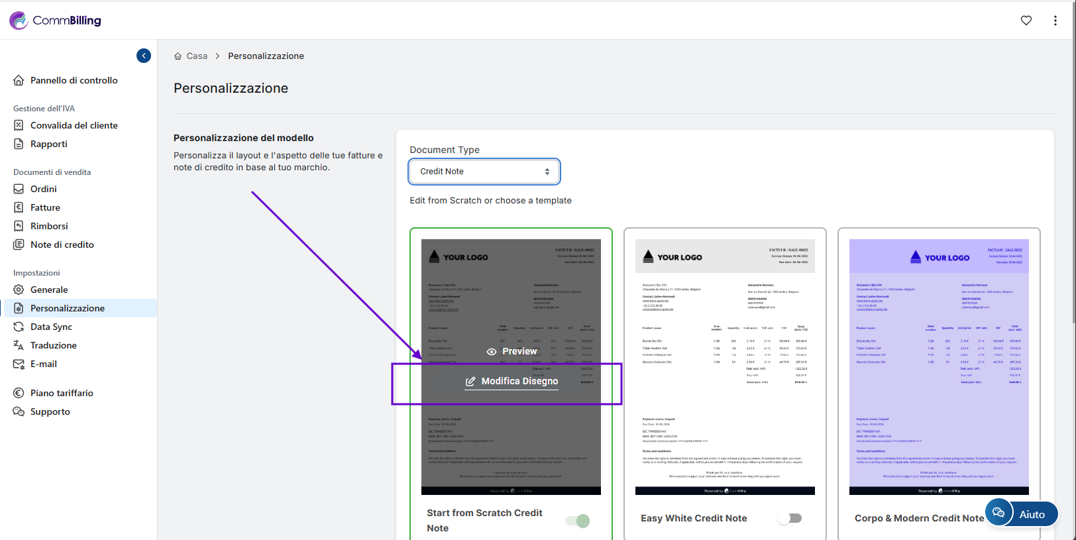Viewport: 1076px width, 540px height.
Task: Click the heart favorites icon
Action: tap(1026, 21)
